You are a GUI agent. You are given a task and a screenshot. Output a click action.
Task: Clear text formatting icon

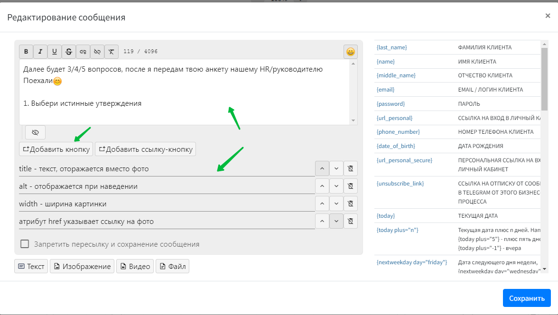click(112, 52)
